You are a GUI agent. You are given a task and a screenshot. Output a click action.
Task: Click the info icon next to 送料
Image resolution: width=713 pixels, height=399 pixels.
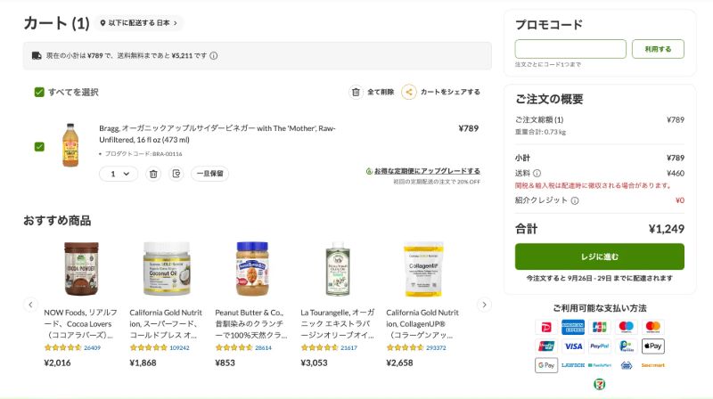[x=537, y=173]
